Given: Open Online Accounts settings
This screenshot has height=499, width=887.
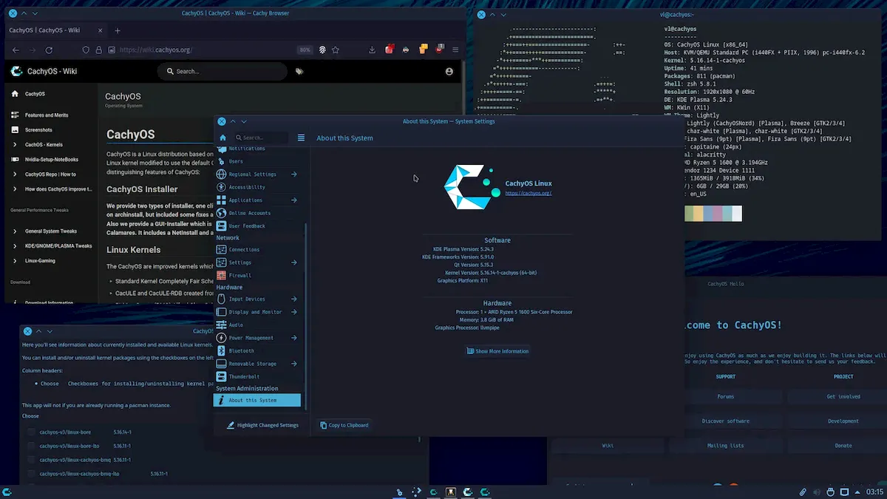Looking at the screenshot, I should coord(259,213).
